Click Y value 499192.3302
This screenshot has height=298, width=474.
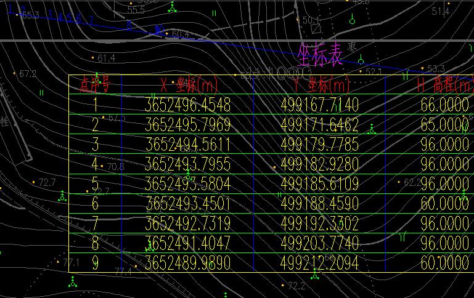pos(320,223)
